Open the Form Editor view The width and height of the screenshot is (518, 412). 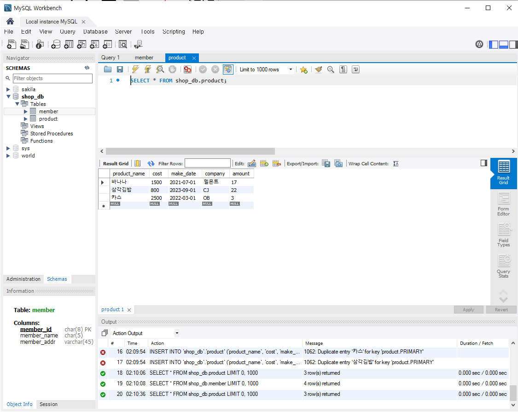pos(503,204)
